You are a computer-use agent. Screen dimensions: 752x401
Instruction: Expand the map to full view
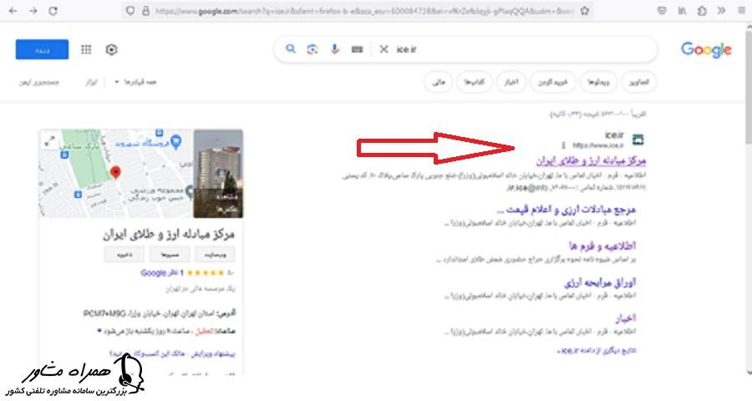pyautogui.click(x=49, y=141)
